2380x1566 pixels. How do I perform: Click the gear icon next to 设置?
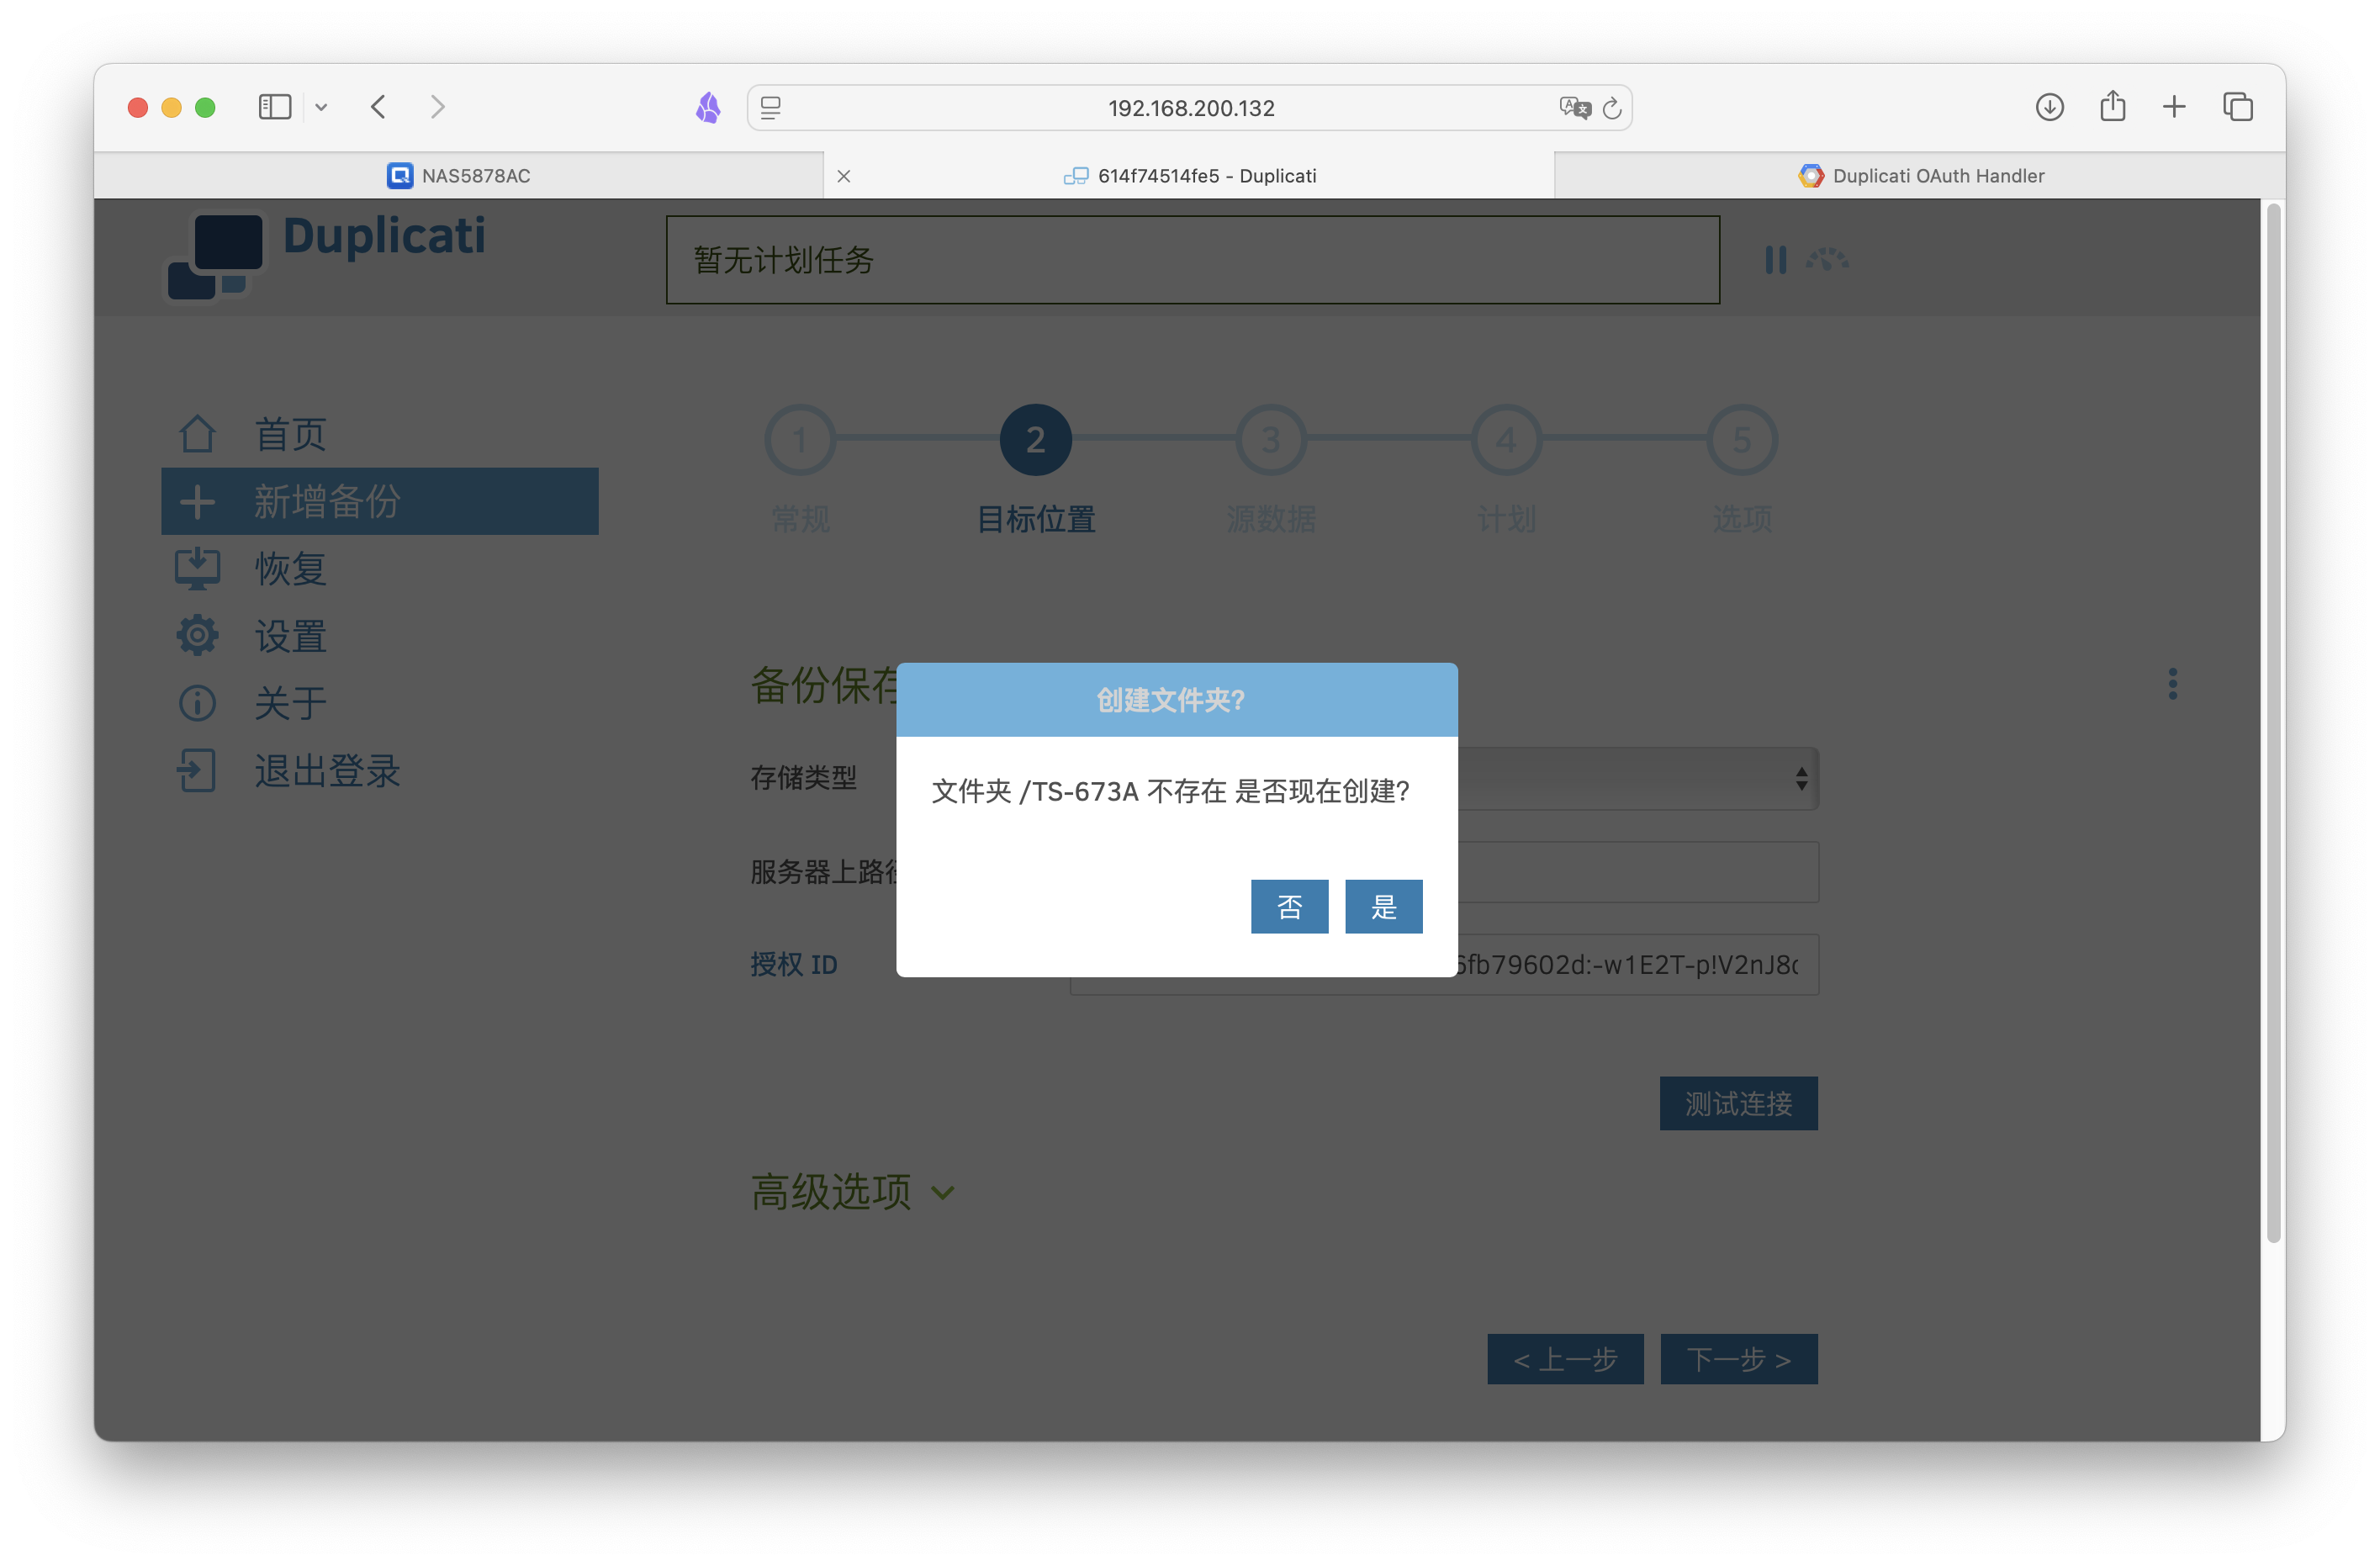click(x=197, y=636)
